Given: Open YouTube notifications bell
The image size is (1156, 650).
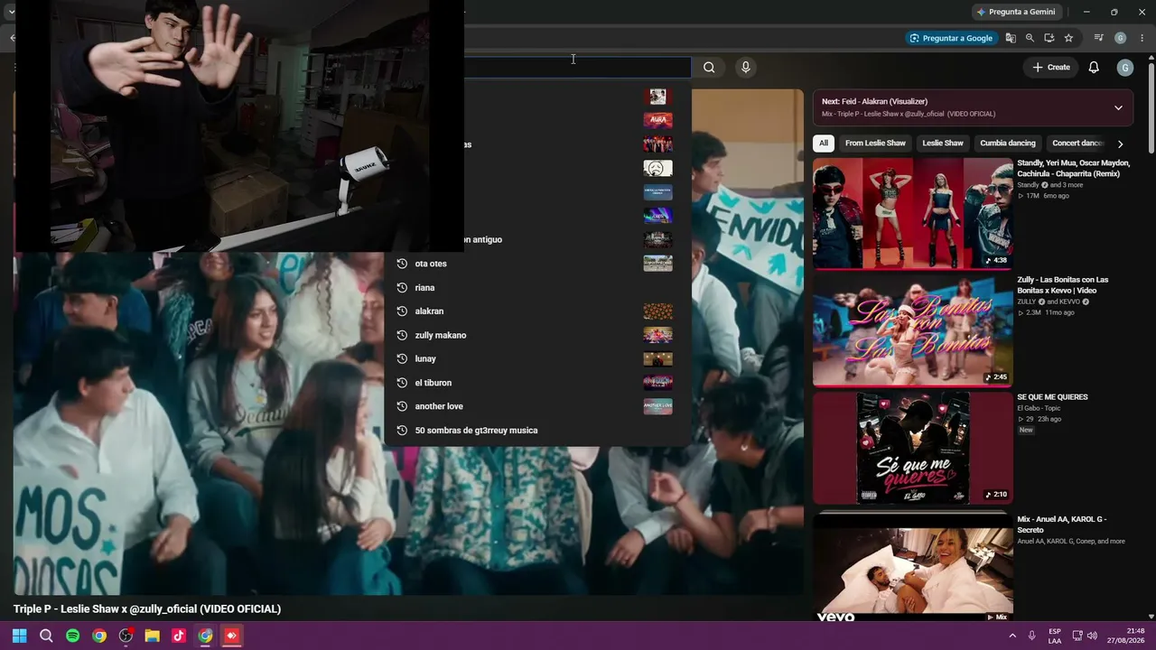Looking at the screenshot, I should point(1094,67).
